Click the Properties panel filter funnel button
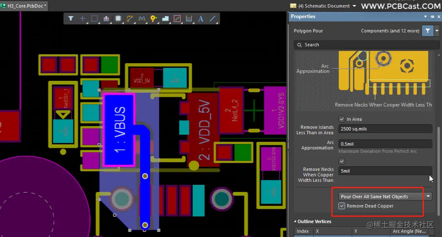 click(x=428, y=31)
